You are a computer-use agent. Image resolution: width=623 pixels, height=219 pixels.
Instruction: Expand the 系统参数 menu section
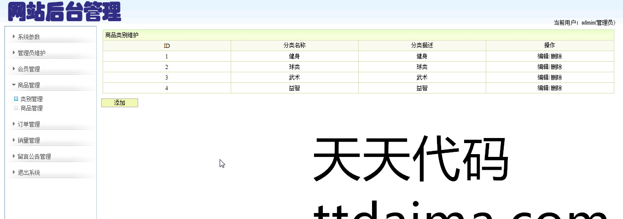29,37
